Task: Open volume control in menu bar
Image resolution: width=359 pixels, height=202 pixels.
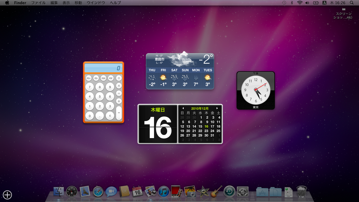Action: 307,3
